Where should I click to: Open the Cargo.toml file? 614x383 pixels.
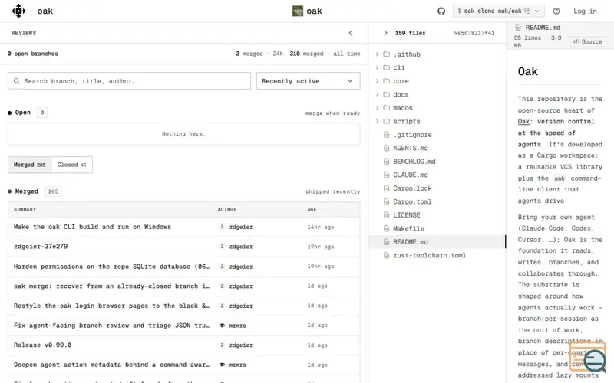(437, 201)
